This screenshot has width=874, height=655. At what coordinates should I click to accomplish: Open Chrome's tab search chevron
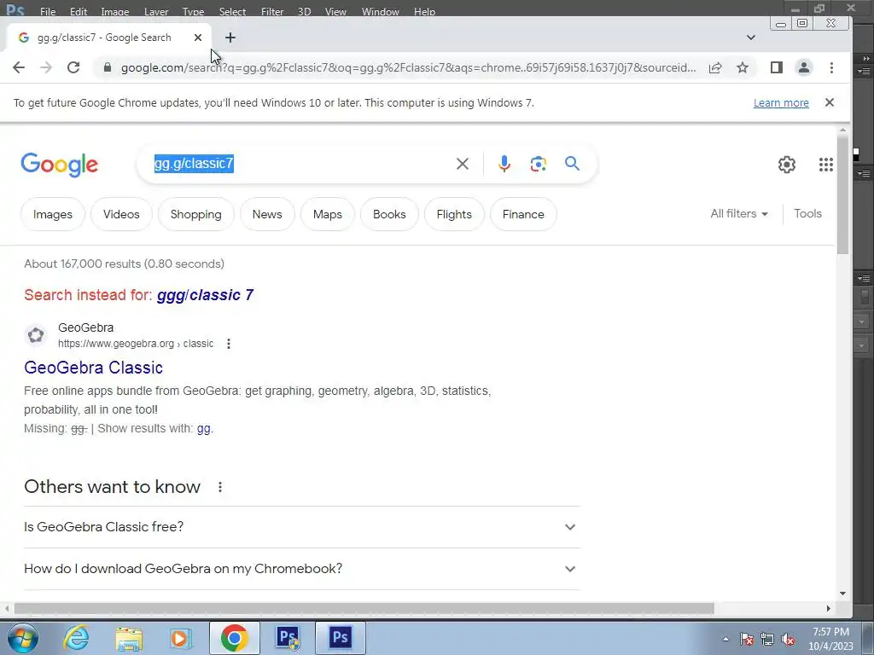coord(751,38)
